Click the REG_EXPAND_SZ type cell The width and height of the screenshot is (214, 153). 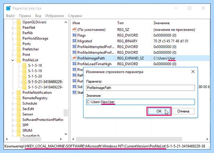pyautogui.click(x=130, y=58)
